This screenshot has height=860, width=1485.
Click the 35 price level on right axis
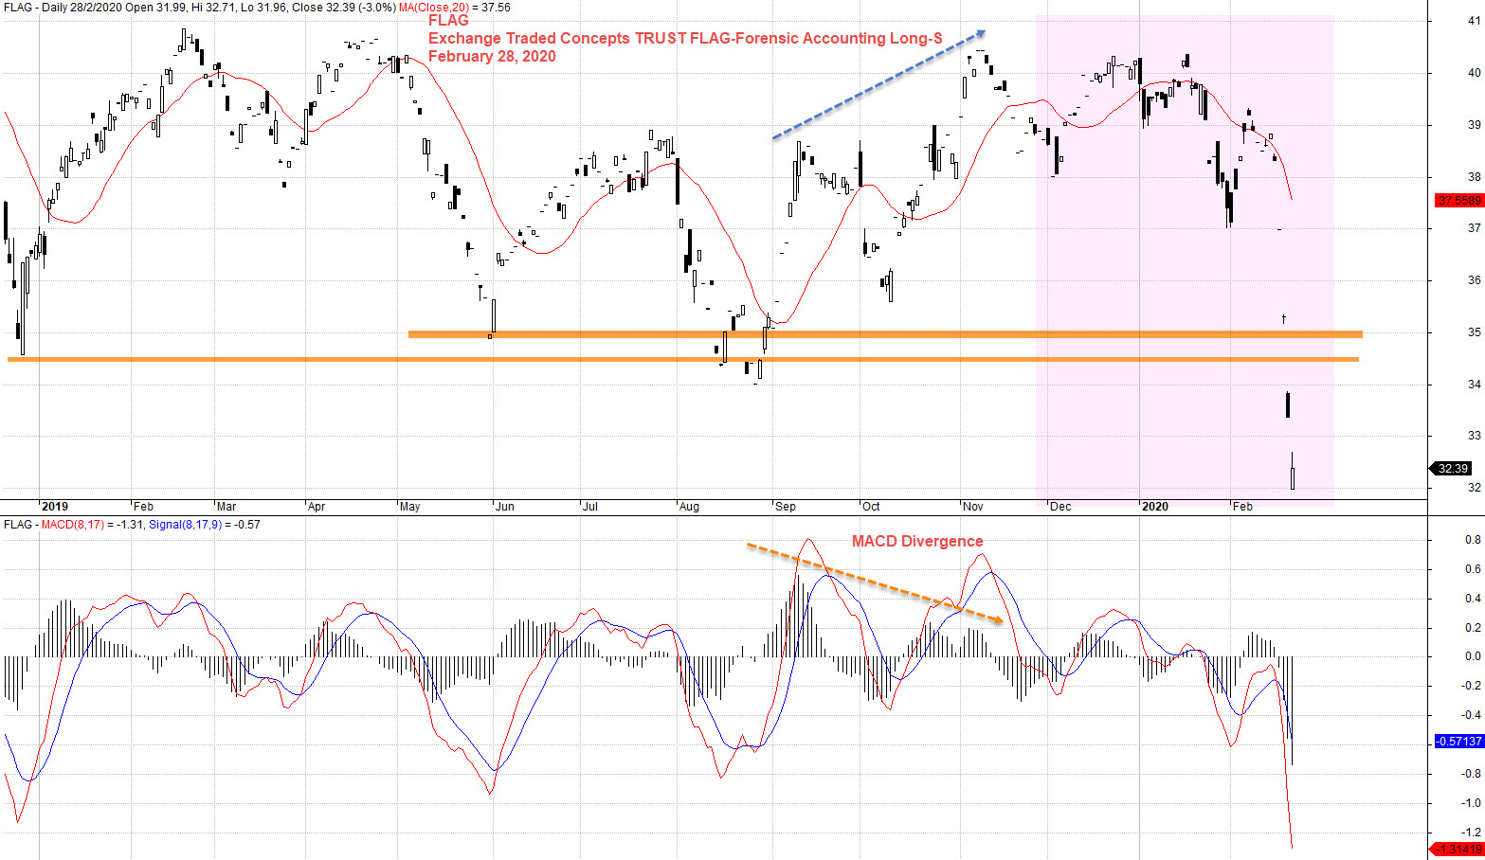click(x=1475, y=332)
